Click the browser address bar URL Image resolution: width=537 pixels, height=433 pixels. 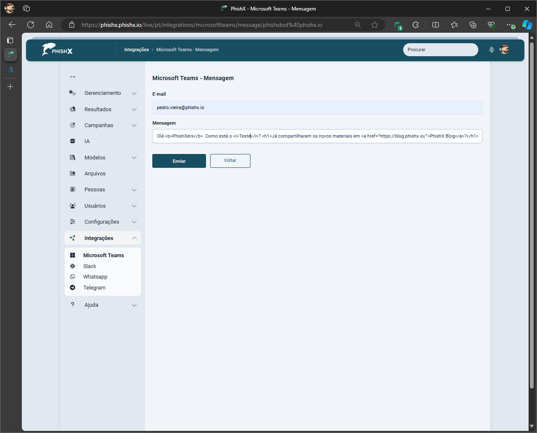tap(202, 25)
